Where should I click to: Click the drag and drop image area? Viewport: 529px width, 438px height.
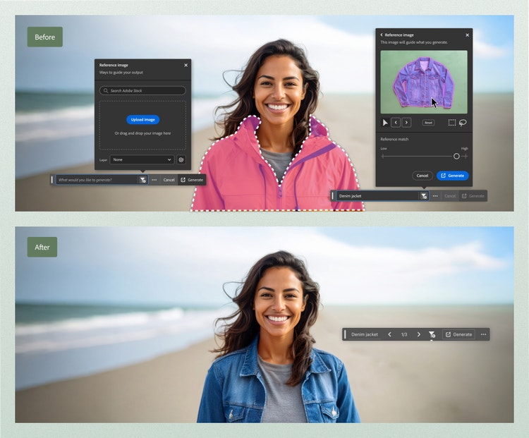[x=142, y=125]
